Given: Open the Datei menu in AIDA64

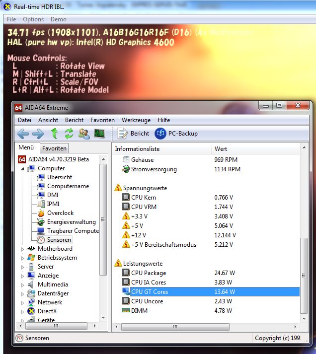Looking at the screenshot, I should point(25,120).
